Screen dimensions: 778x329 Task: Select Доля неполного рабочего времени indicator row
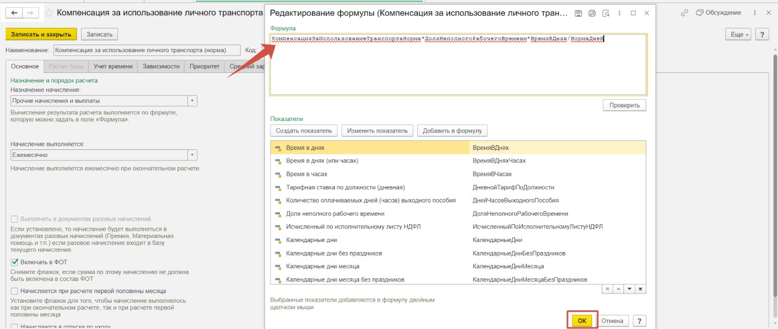[335, 214]
